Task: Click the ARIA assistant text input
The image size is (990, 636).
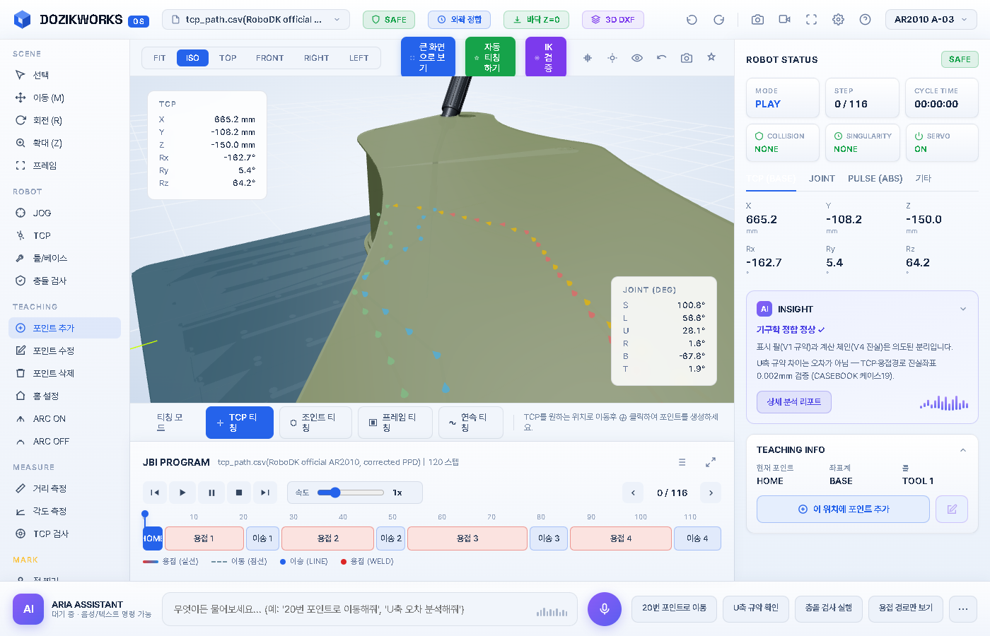Action: (x=370, y=609)
